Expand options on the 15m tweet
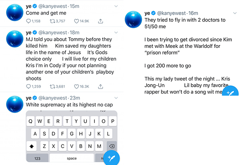The image size is (247, 165). pos(116,6)
